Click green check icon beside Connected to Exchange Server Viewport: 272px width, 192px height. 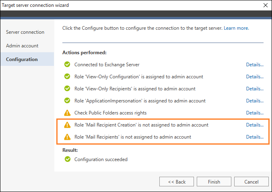tap(67, 64)
